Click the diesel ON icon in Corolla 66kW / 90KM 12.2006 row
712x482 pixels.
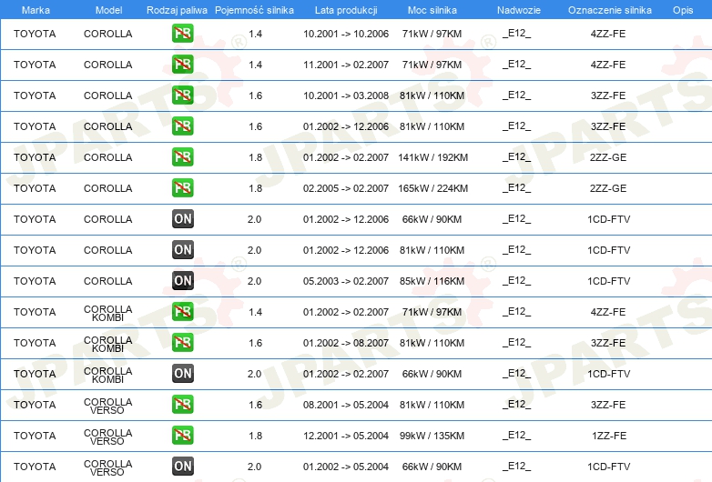point(182,219)
